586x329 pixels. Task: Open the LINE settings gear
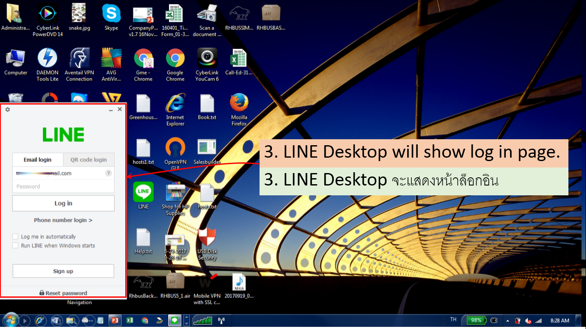pyautogui.click(x=7, y=109)
